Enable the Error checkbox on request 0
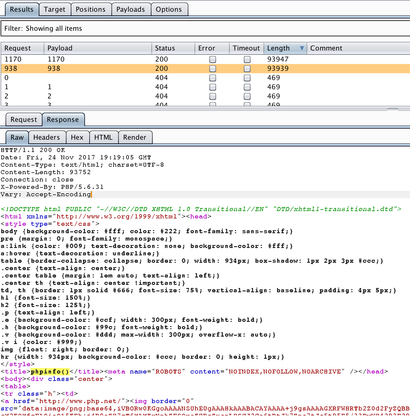 (213, 78)
